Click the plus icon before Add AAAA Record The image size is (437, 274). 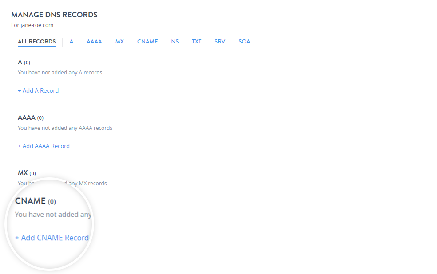pyautogui.click(x=19, y=146)
